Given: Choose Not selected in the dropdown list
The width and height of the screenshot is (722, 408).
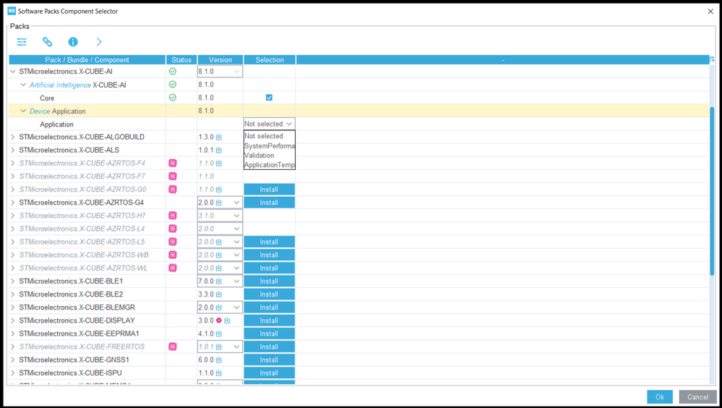Looking at the screenshot, I should [x=269, y=136].
